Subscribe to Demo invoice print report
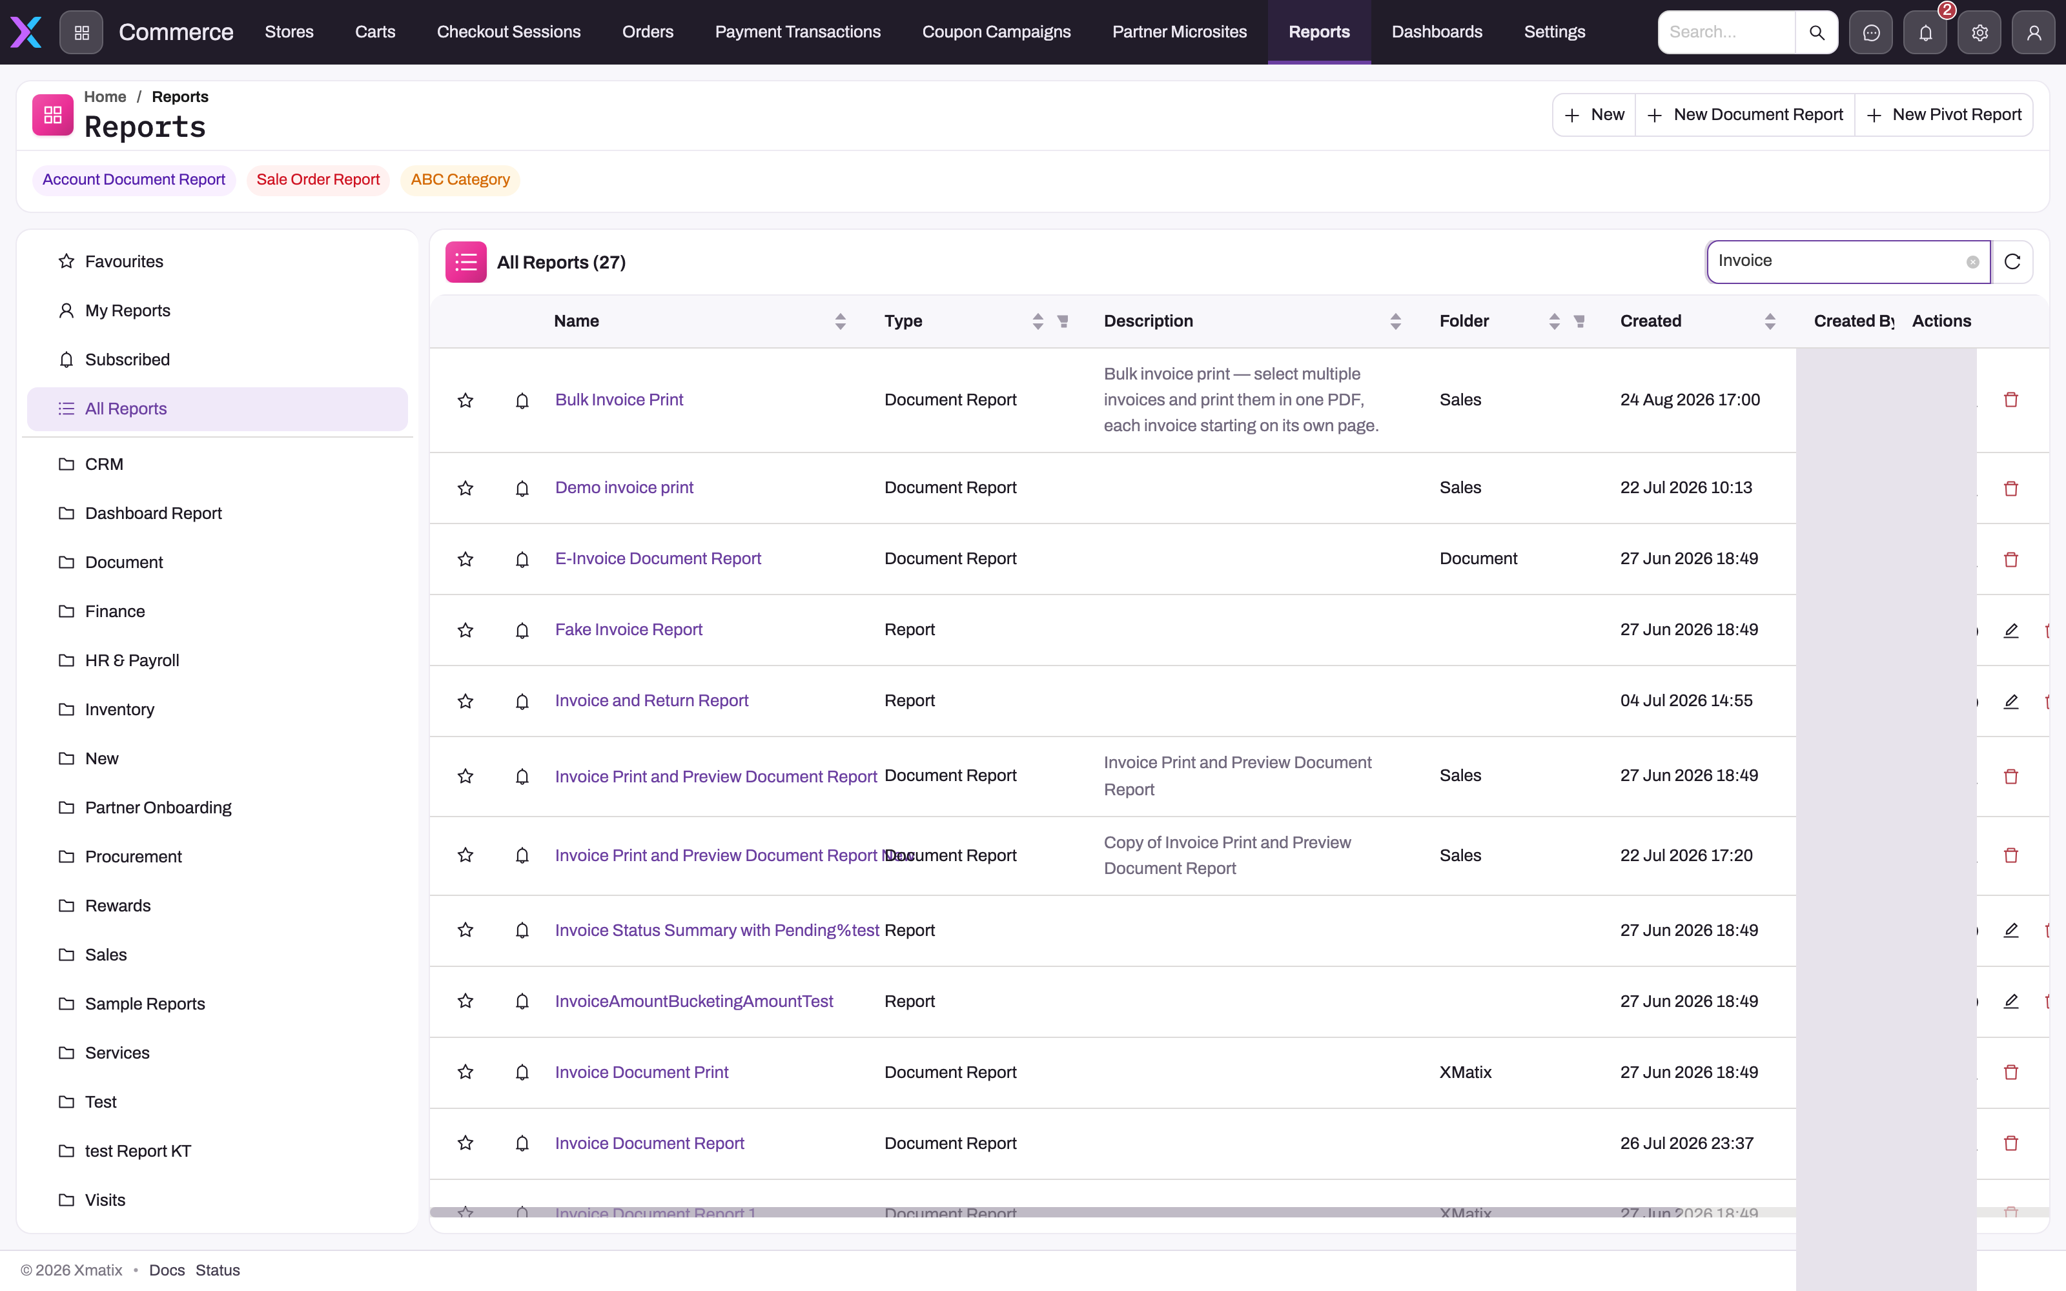 522,489
